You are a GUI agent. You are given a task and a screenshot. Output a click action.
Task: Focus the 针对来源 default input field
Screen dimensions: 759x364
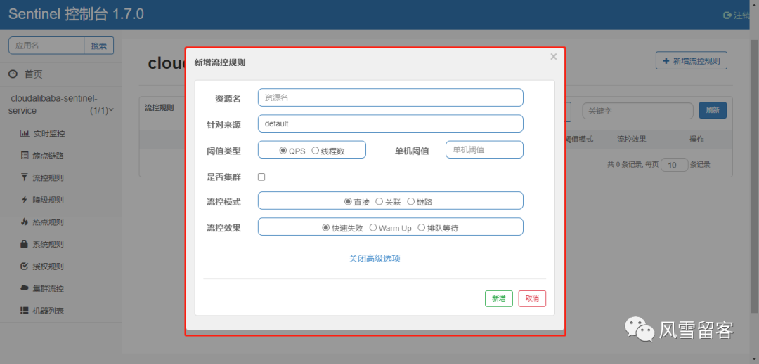(390, 123)
